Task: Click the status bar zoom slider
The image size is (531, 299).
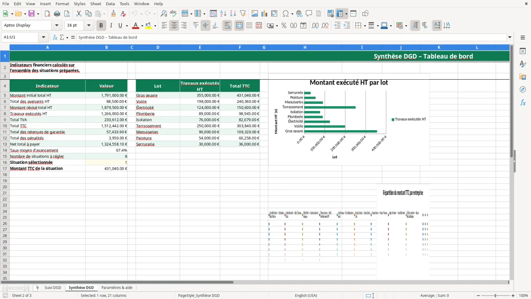Action: click(496, 295)
